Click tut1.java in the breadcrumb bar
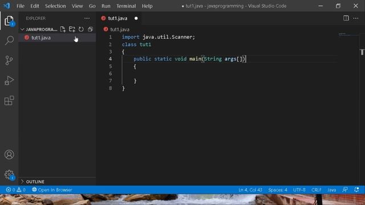Viewport: 365px width, 205px height. coord(120,29)
